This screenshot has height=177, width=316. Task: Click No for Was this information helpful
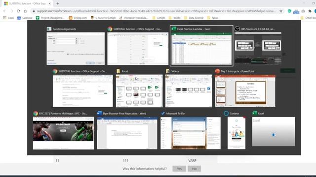tap(194, 169)
